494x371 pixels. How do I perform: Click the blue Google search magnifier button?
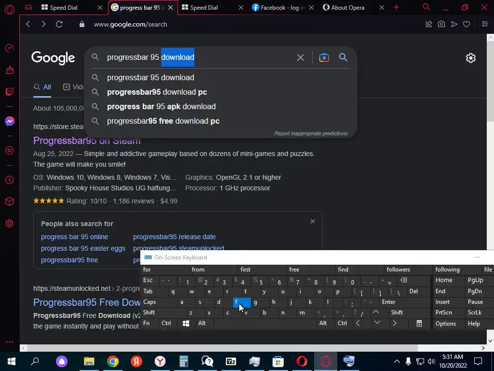pyautogui.click(x=343, y=57)
